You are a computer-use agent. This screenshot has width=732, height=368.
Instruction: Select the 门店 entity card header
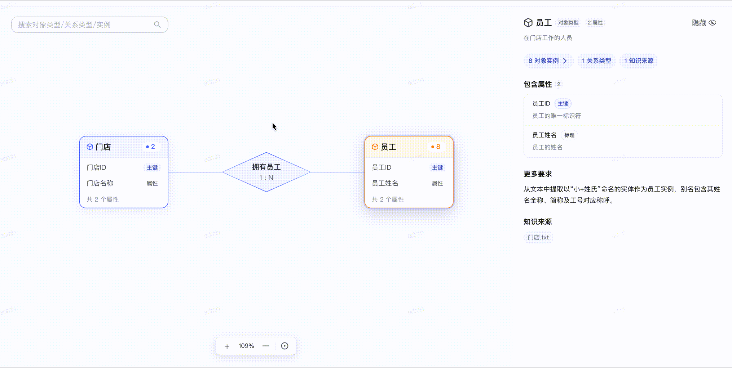[x=124, y=147]
